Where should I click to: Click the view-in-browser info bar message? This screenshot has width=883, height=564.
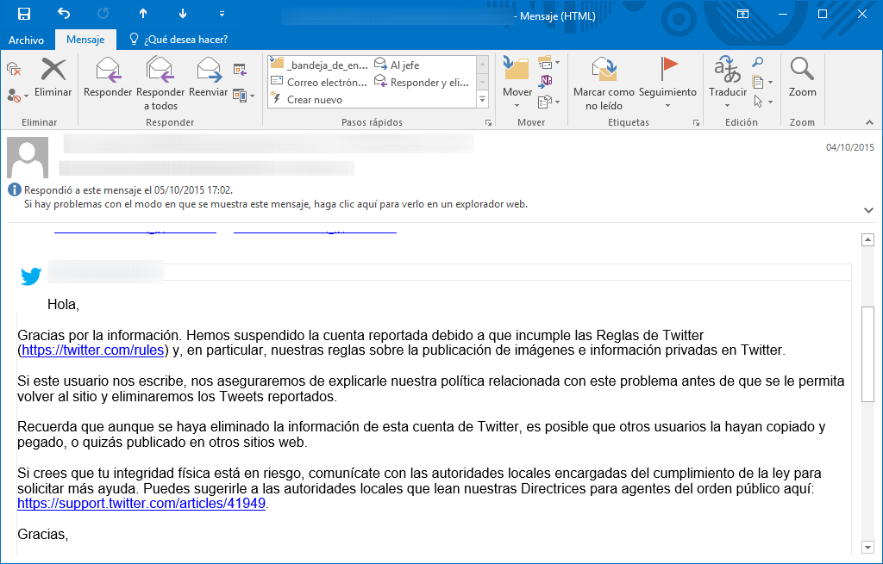coord(276,204)
